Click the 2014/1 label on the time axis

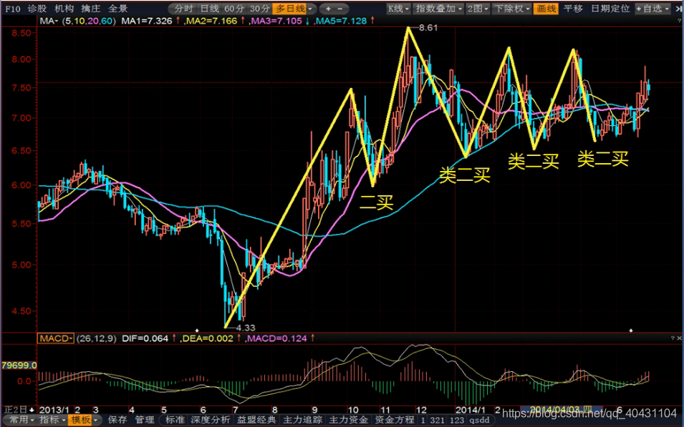point(471,410)
